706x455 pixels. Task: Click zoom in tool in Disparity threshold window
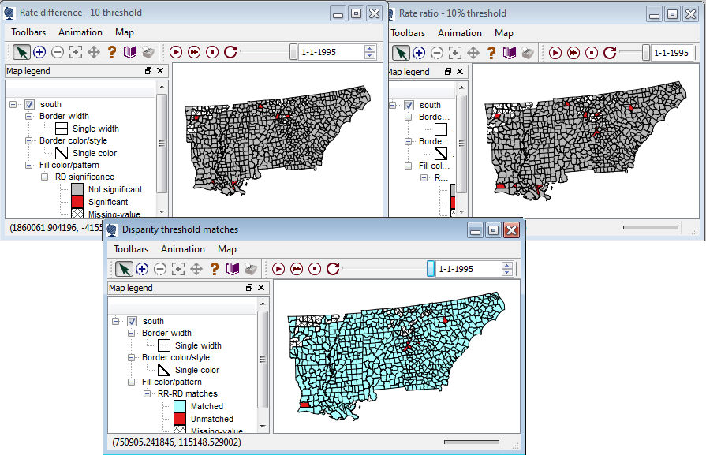[x=142, y=269]
